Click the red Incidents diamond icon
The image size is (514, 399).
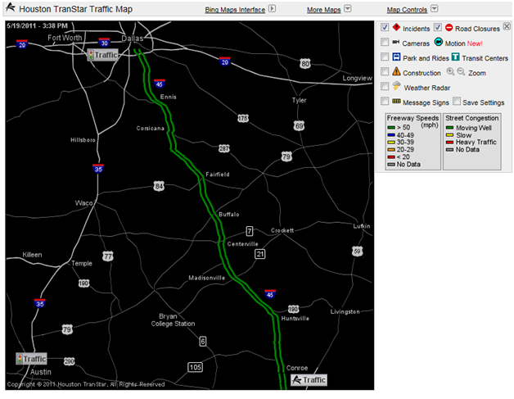(x=396, y=27)
